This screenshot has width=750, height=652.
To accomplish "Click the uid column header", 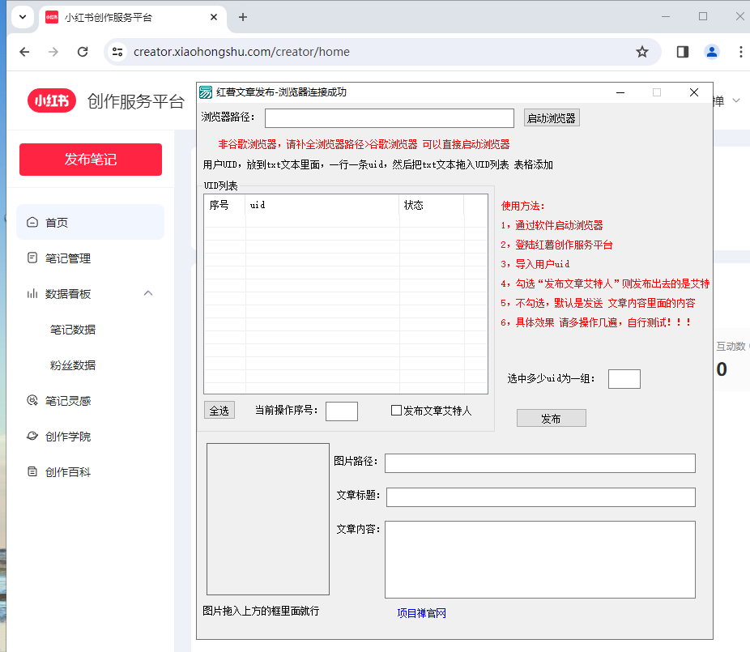I will 322,205.
